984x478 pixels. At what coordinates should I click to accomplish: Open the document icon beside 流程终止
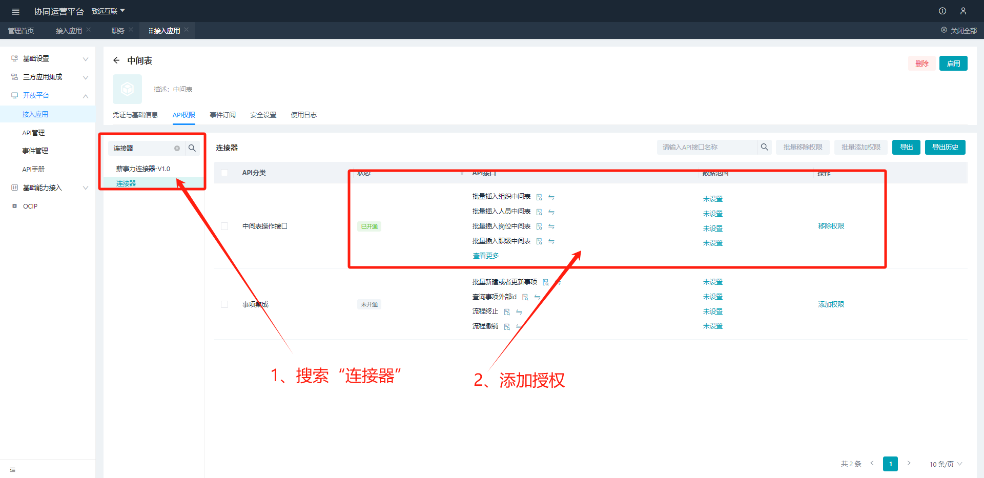[507, 312]
